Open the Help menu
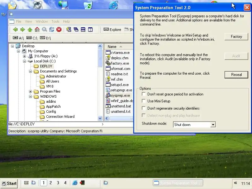Image resolution: width=252 pixels, height=189 pixels. click(x=66, y=21)
